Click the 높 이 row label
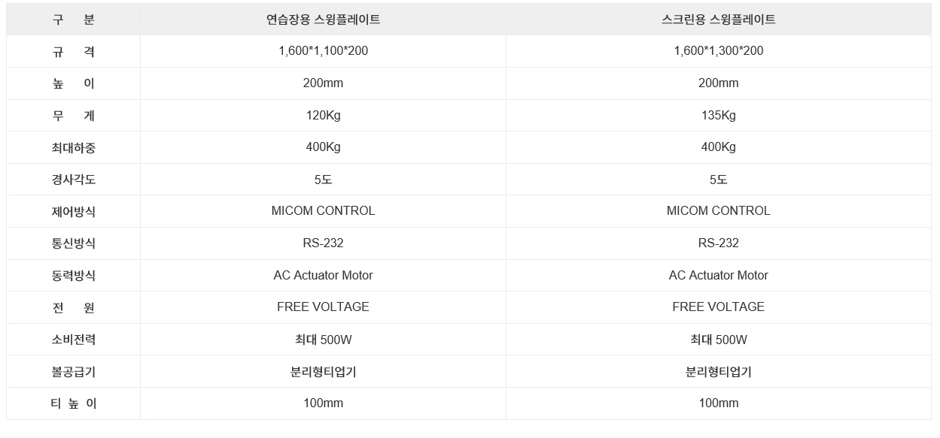The width and height of the screenshot is (940, 438). (73, 83)
